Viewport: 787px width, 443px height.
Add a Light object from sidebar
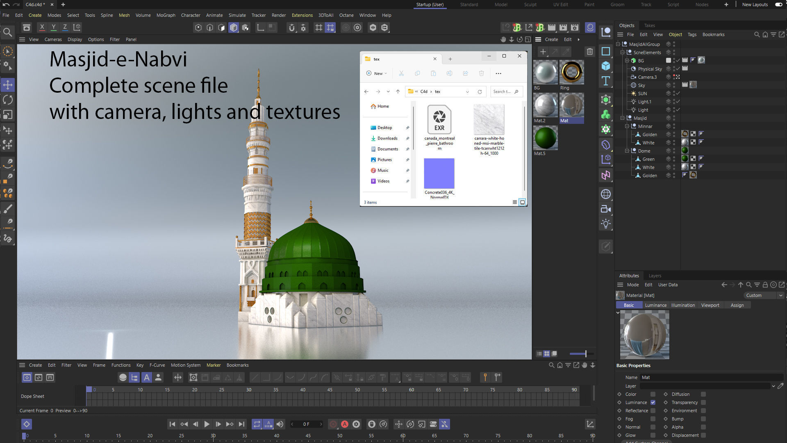click(x=606, y=224)
